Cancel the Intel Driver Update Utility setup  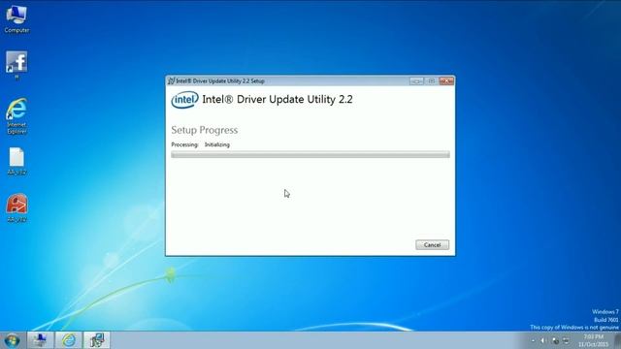[x=432, y=245]
